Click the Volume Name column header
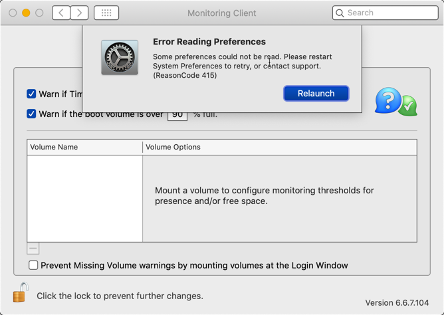Viewport: 444px width, 315px height. (x=84, y=147)
